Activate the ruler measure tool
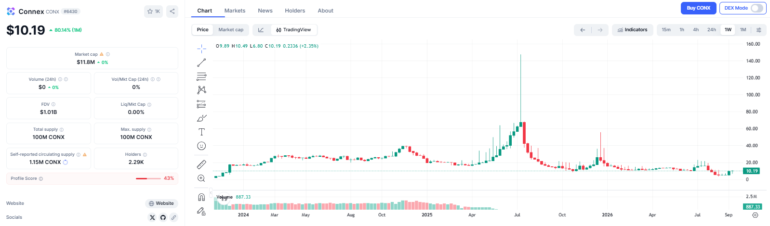 coord(201,164)
